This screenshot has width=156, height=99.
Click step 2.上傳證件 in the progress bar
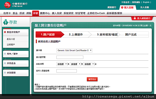tap(76, 34)
